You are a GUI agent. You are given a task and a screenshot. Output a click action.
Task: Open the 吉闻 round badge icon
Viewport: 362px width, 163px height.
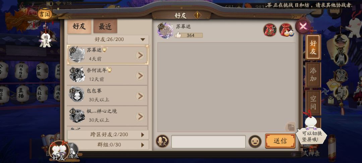[x=45, y=14]
